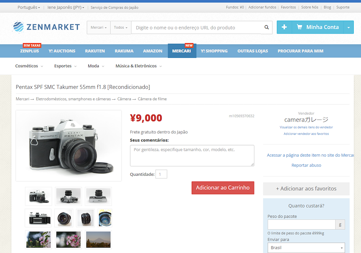Click the Peso do pacote weight field

pos(301,224)
